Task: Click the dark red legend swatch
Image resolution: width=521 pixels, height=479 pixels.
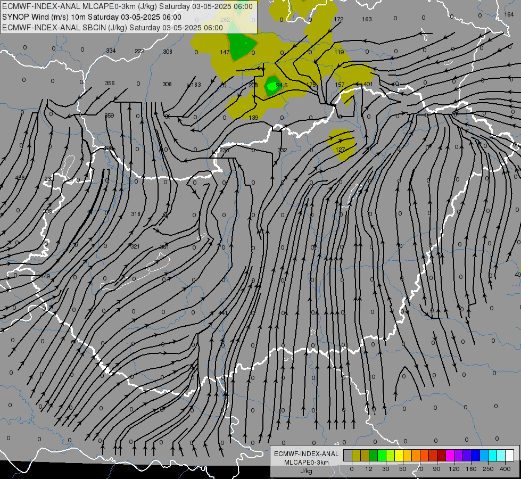Action: pos(442,455)
